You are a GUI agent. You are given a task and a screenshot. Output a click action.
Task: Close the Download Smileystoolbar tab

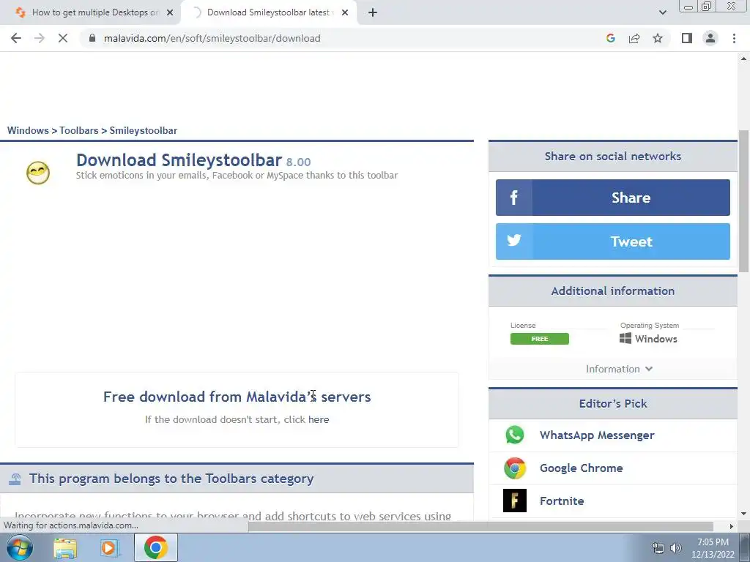345,12
